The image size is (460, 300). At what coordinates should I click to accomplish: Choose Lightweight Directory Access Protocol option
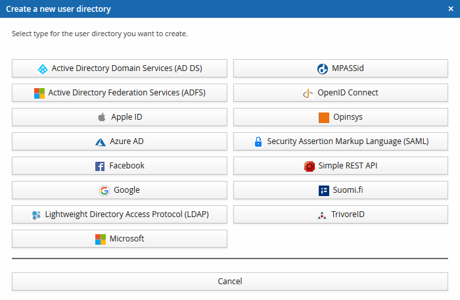point(120,214)
